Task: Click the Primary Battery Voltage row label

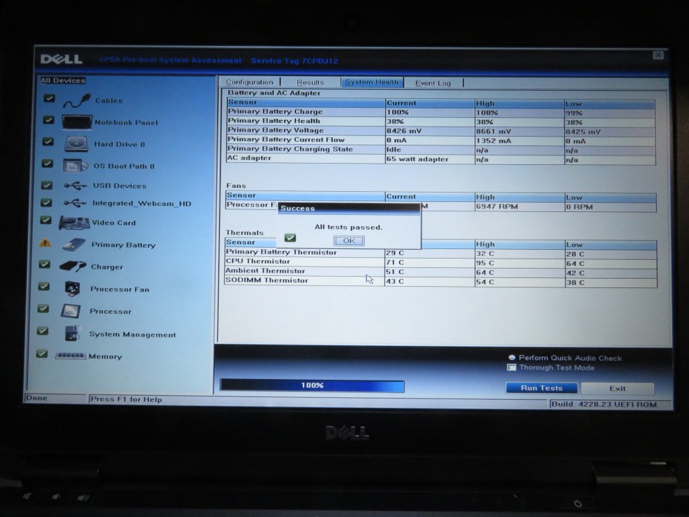Action: tap(275, 130)
